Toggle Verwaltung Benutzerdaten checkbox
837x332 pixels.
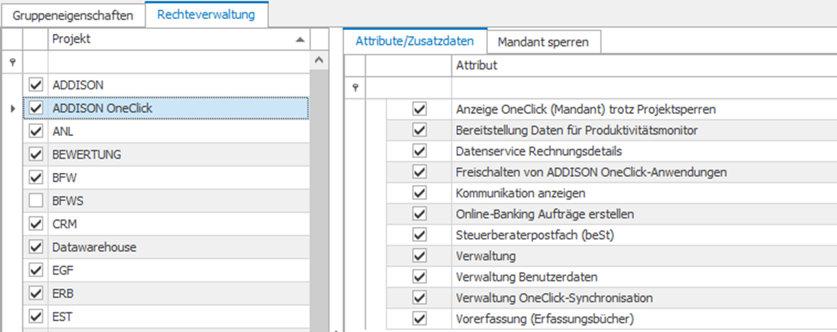pyautogui.click(x=420, y=277)
